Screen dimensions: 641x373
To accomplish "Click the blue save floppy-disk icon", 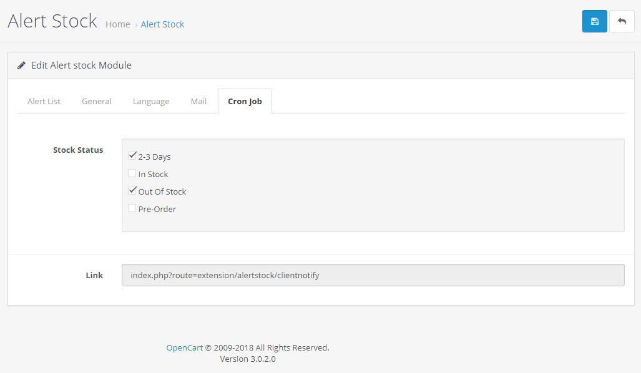I will (594, 21).
